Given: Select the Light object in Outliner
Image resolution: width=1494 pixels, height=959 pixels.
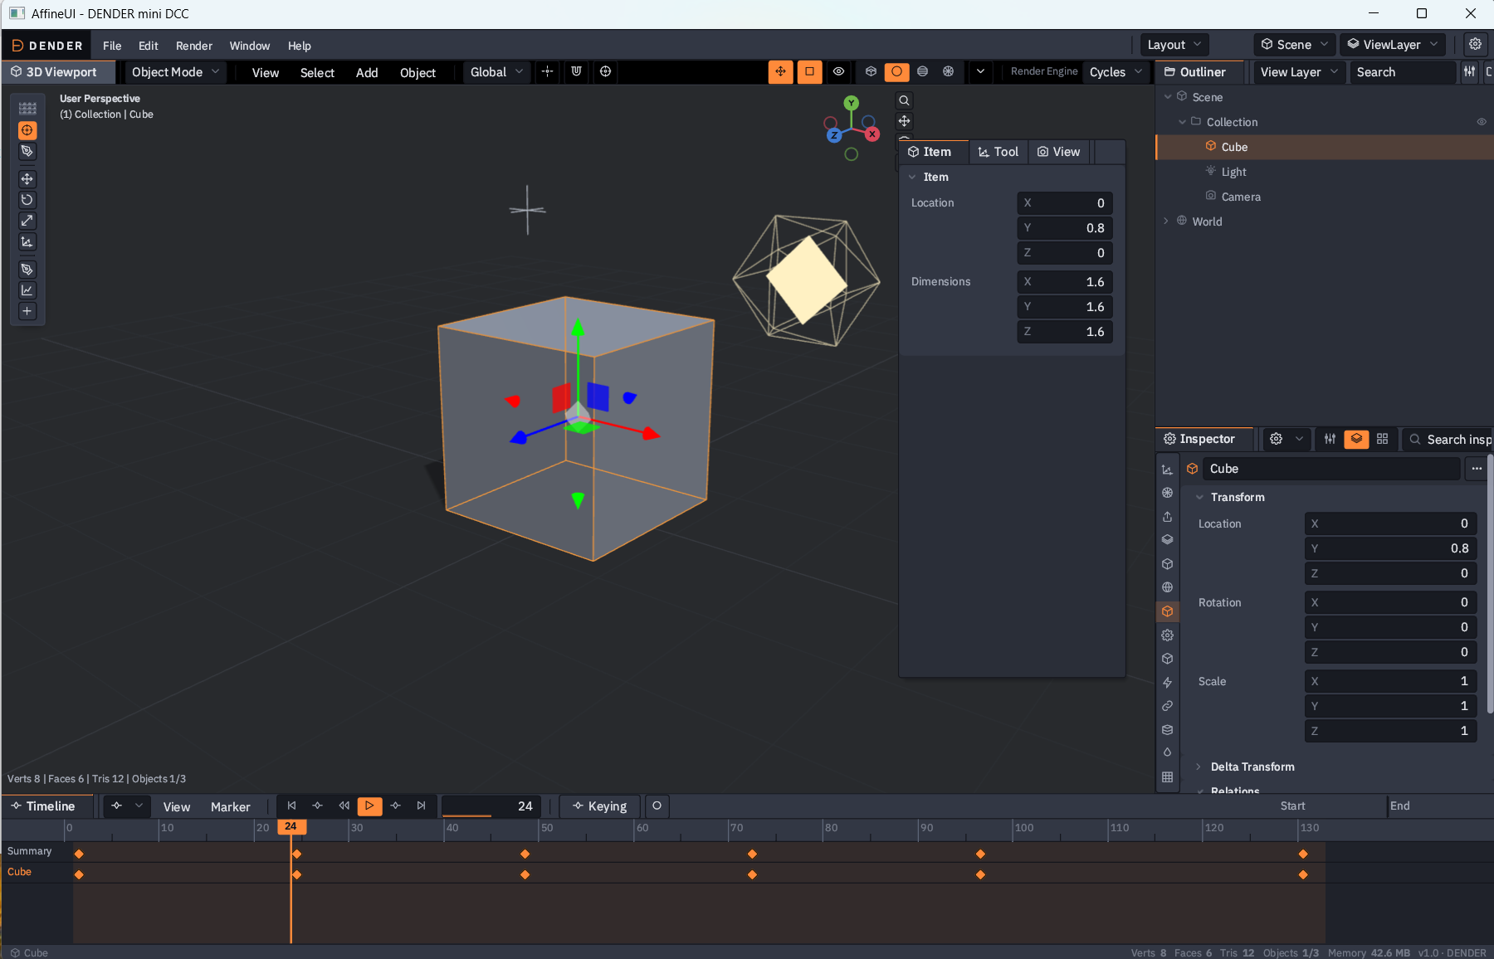Looking at the screenshot, I should 1233,172.
